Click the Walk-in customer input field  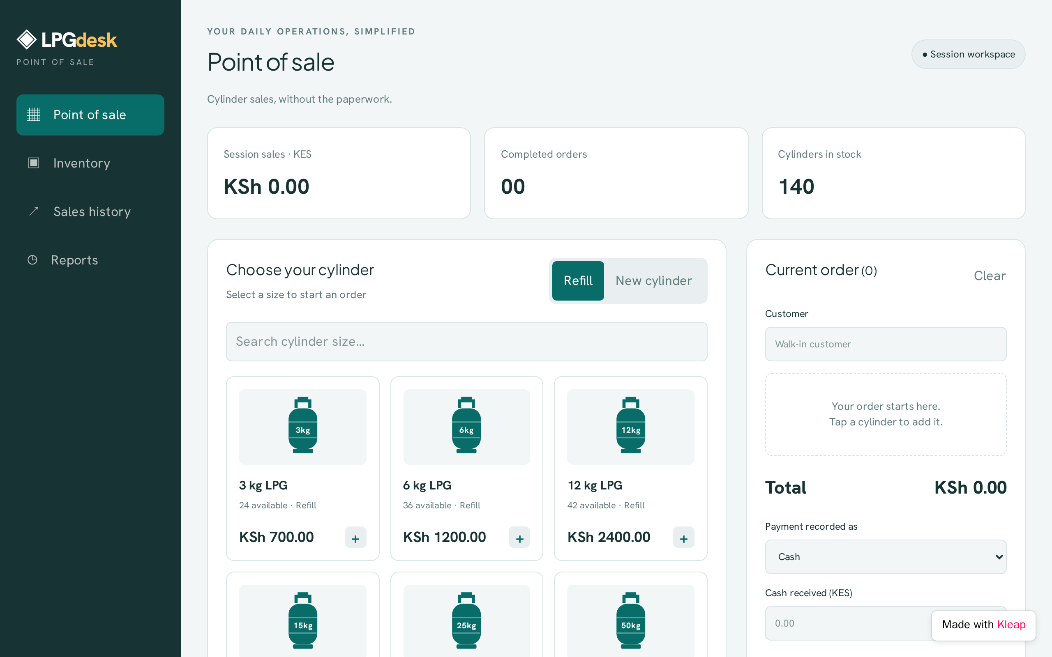coord(886,344)
